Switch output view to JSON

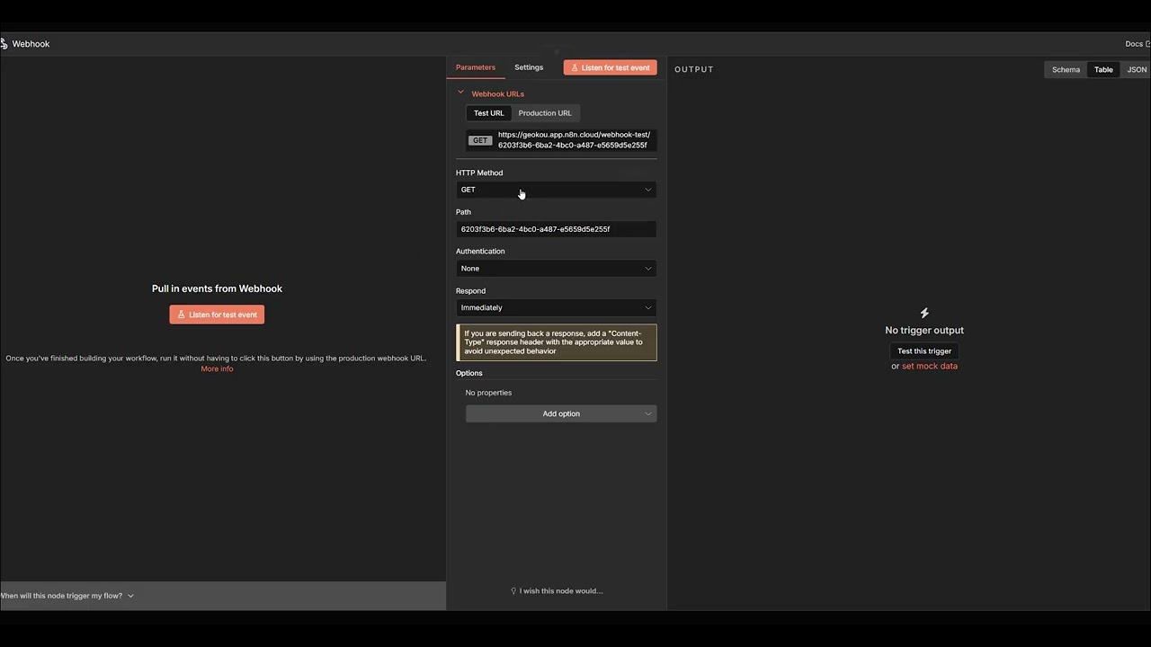[1137, 69]
